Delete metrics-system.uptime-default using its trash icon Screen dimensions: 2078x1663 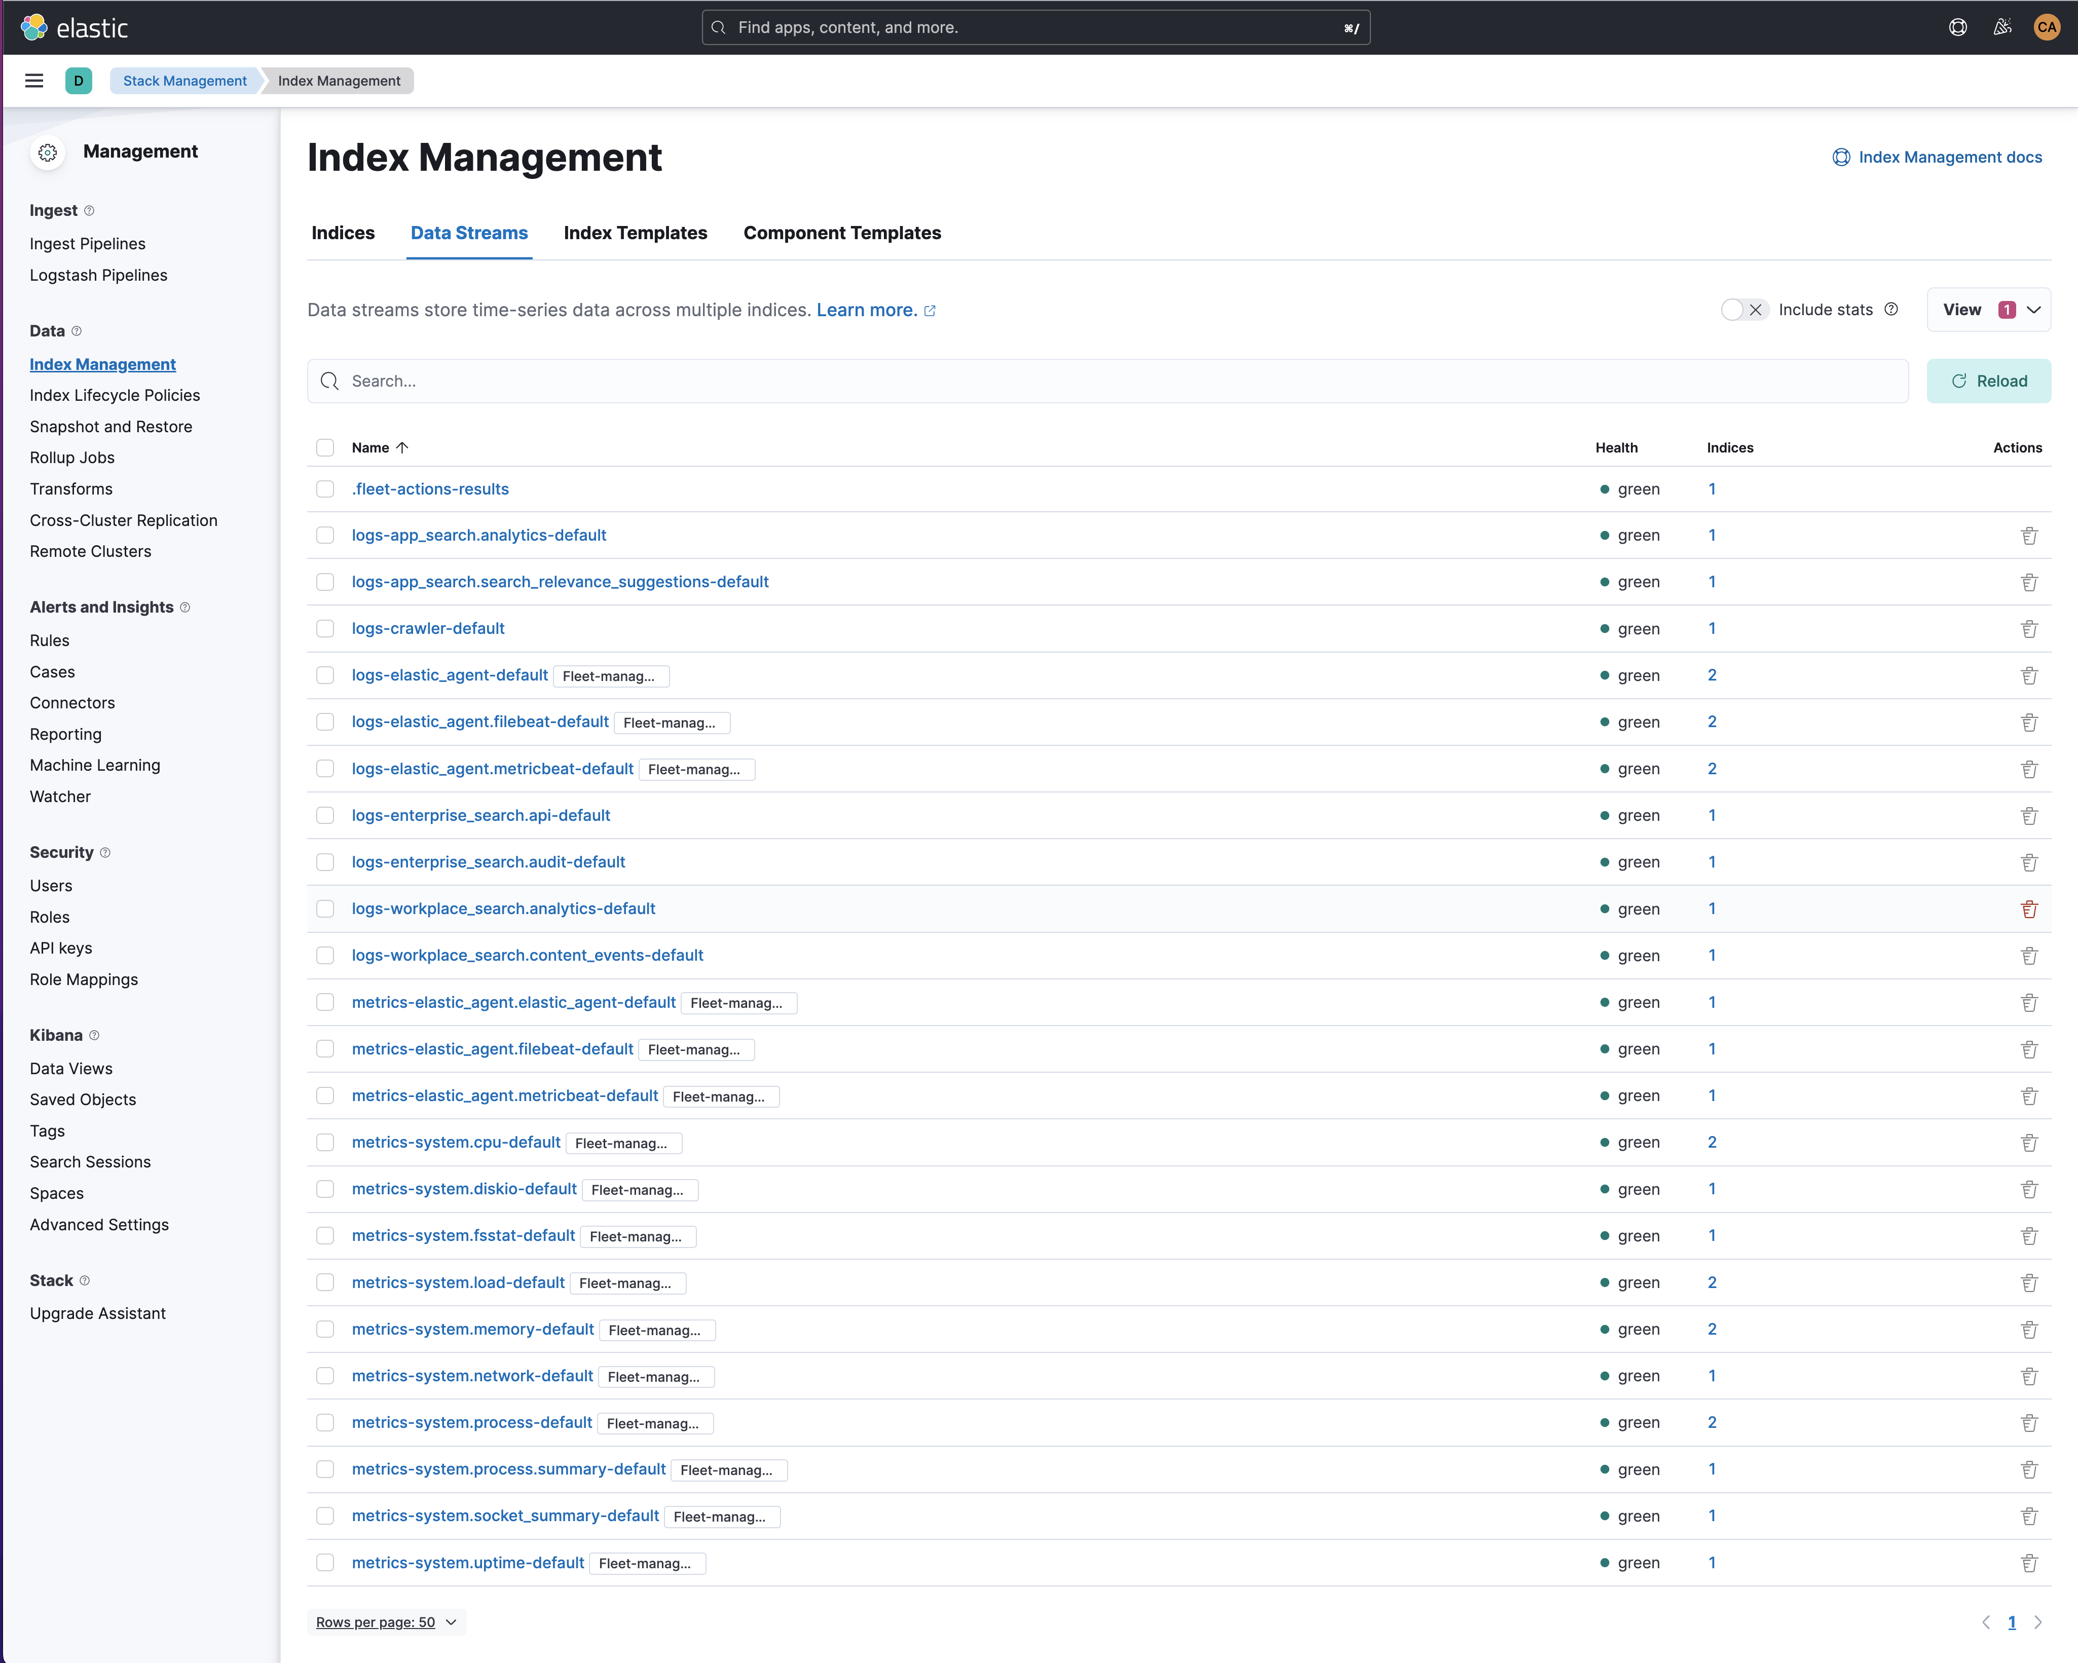point(2030,1562)
